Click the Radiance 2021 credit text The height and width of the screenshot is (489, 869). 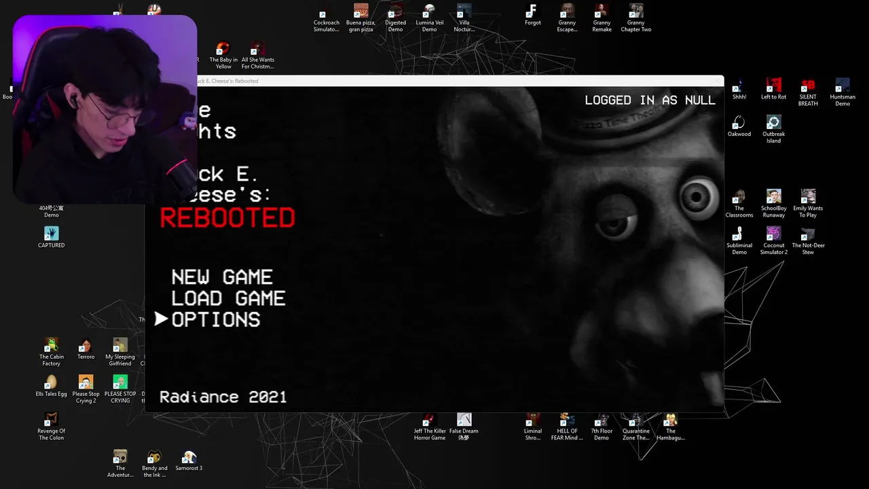[223, 397]
